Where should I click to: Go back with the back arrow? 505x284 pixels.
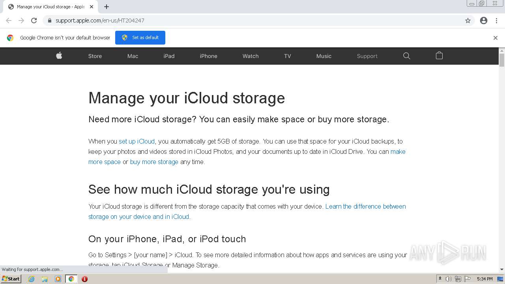tap(9, 21)
